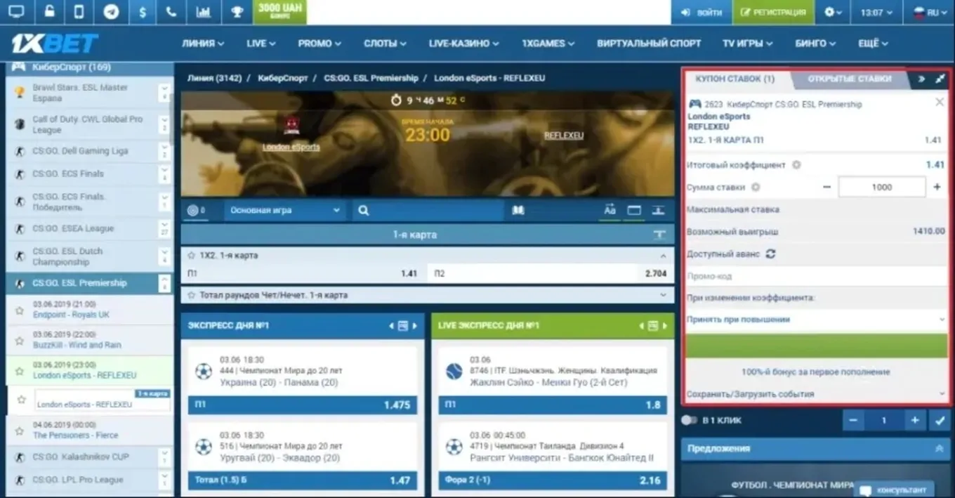Increase bet amount with plus button
This screenshot has width=955, height=498.
937,187
